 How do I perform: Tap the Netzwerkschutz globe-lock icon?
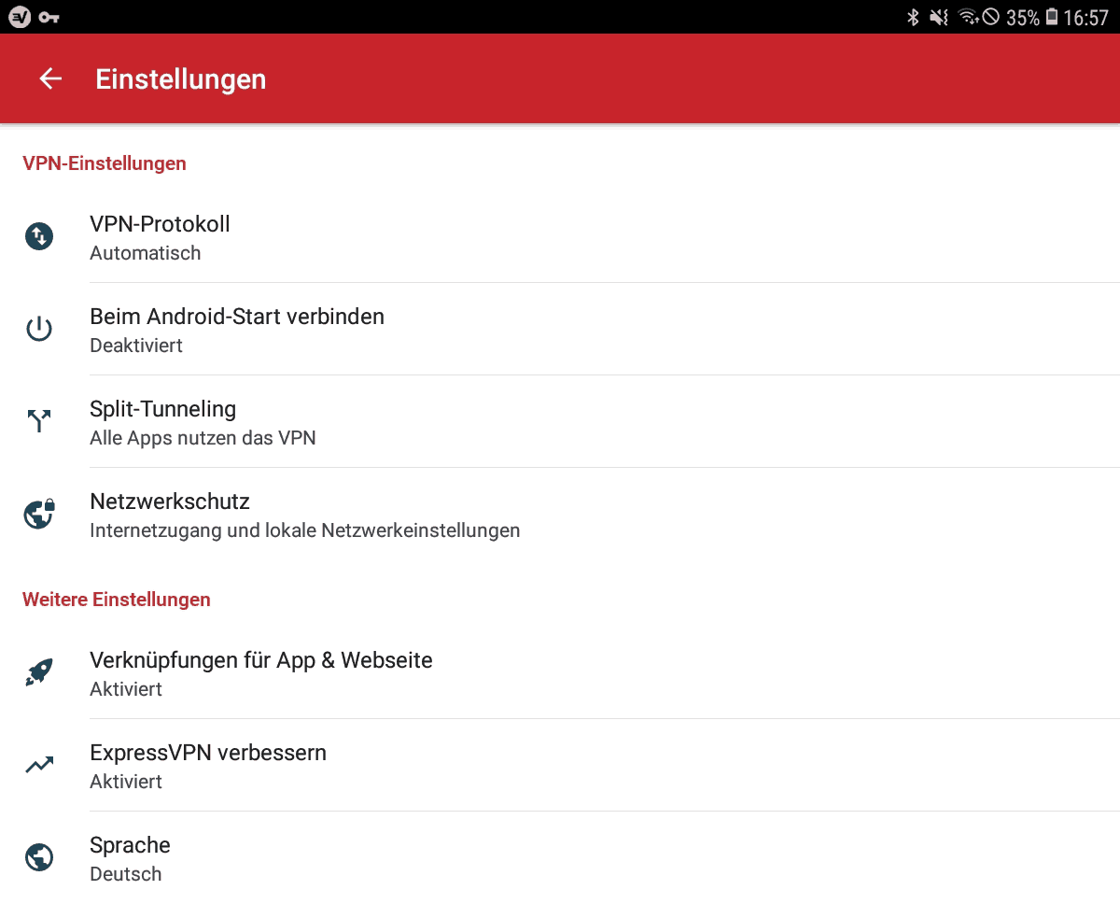[39, 514]
